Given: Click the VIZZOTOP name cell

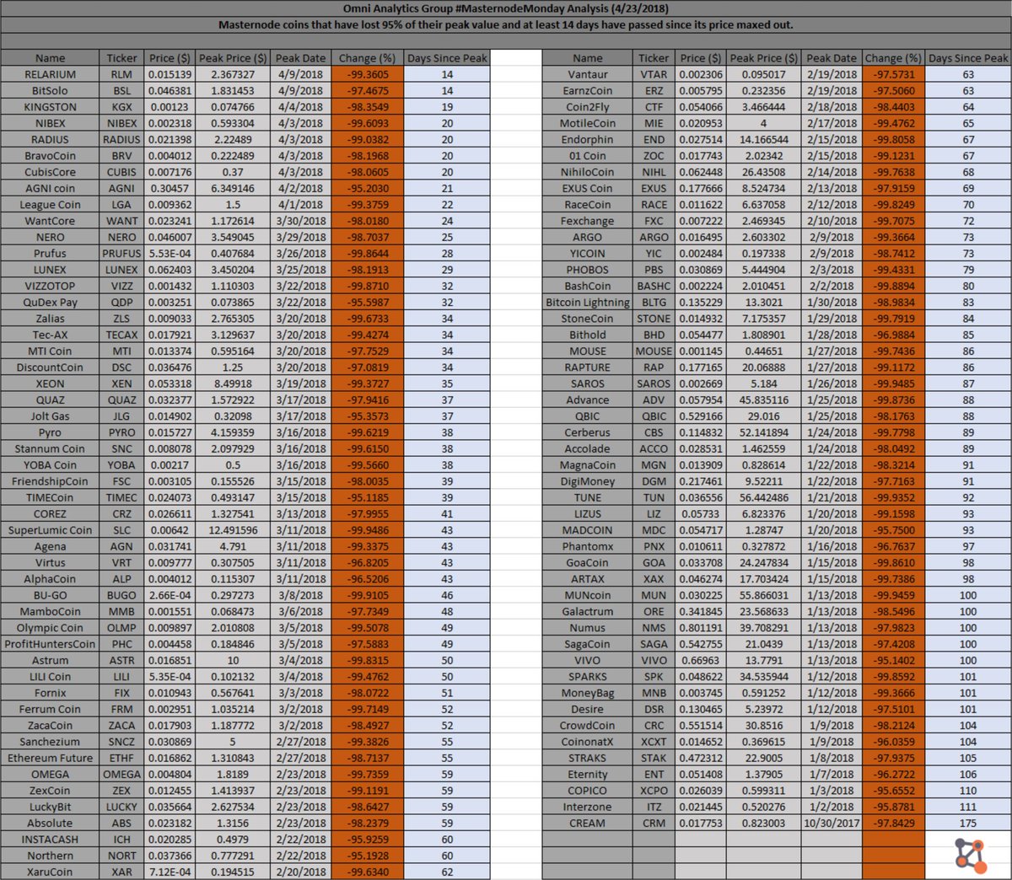Looking at the screenshot, I should click(50, 286).
